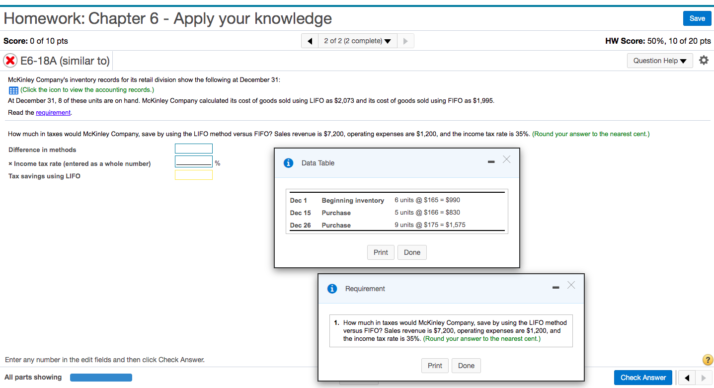Open the '2 of 2 (2 complete)' dropdown
The height and width of the screenshot is (388, 714).
(x=357, y=40)
